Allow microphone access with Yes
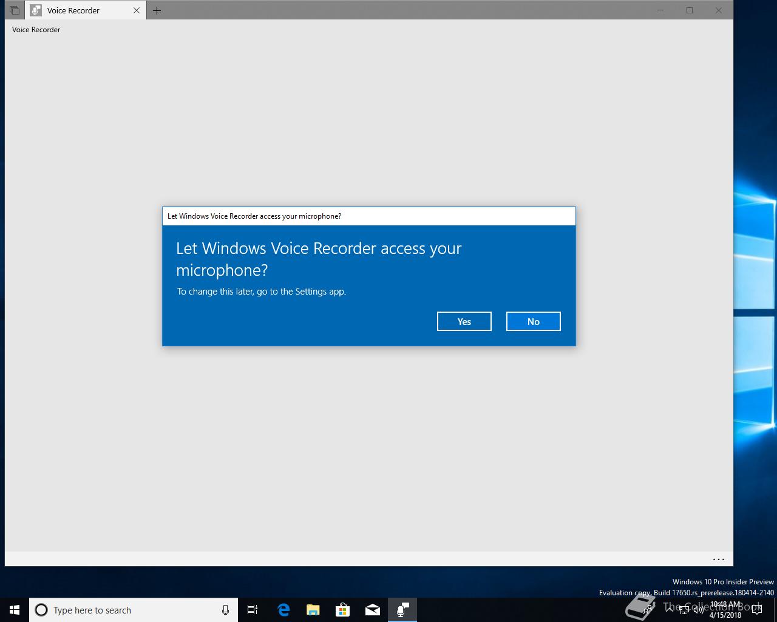The height and width of the screenshot is (622, 777). (464, 321)
